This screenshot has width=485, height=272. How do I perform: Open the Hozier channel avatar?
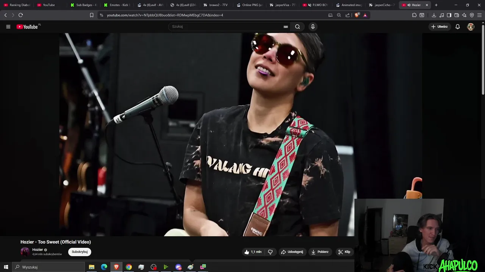click(x=25, y=252)
